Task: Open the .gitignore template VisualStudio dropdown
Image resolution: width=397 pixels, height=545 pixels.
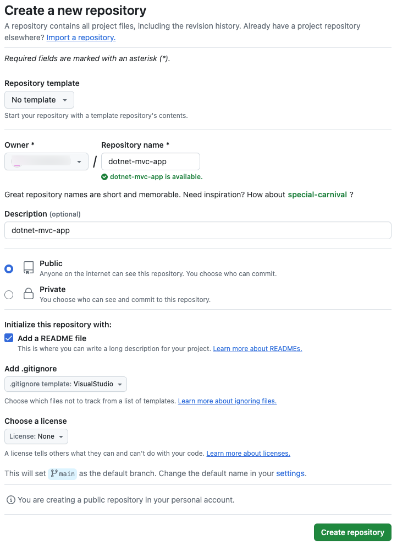Action: pyautogui.click(x=65, y=384)
